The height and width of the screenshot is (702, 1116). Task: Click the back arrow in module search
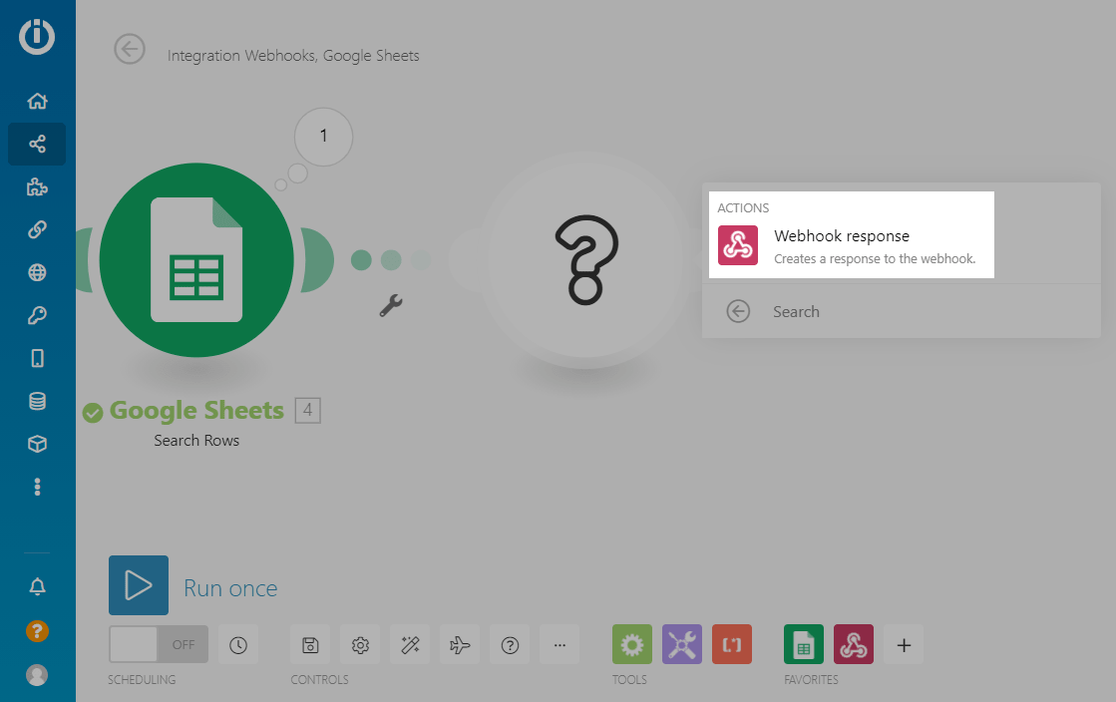click(x=738, y=311)
